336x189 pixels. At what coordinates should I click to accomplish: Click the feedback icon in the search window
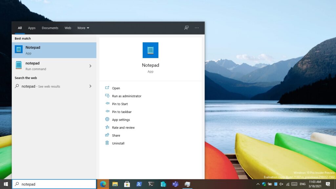(186, 28)
